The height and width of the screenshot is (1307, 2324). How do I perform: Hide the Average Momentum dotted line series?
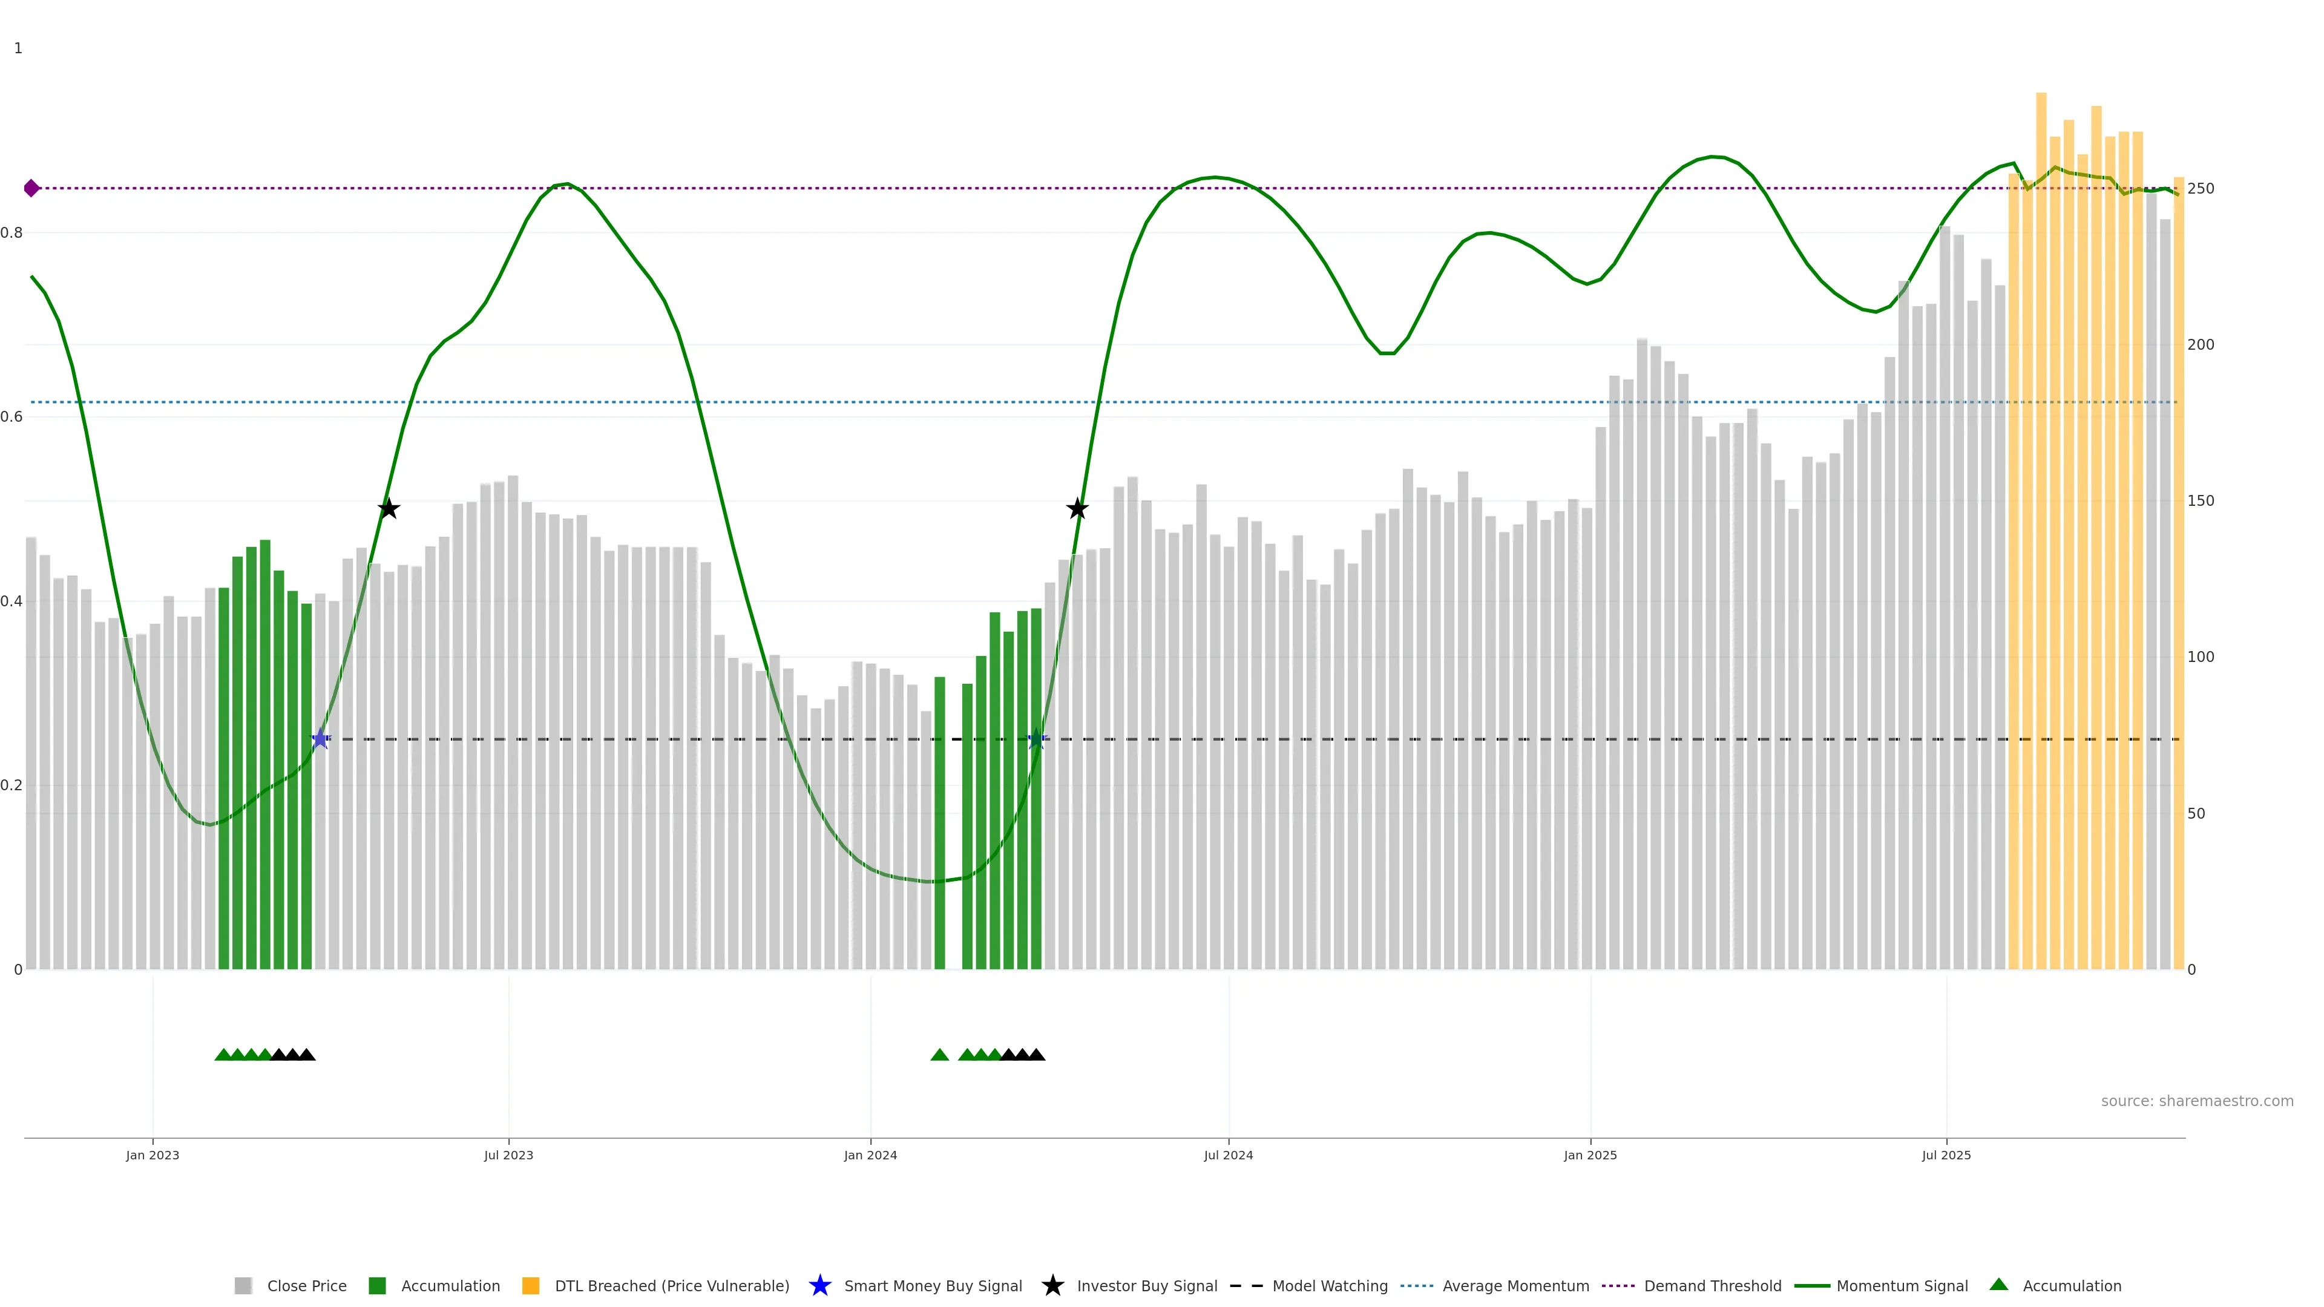(x=1515, y=1286)
